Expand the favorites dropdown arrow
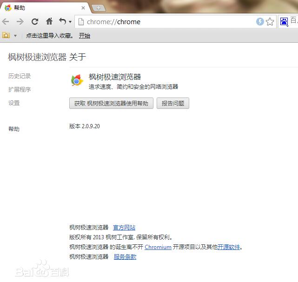The width and height of the screenshot is (298, 282). [15, 36]
